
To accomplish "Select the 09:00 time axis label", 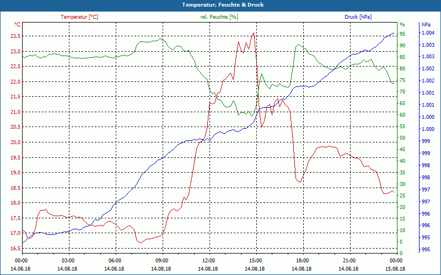I will [162, 260].
